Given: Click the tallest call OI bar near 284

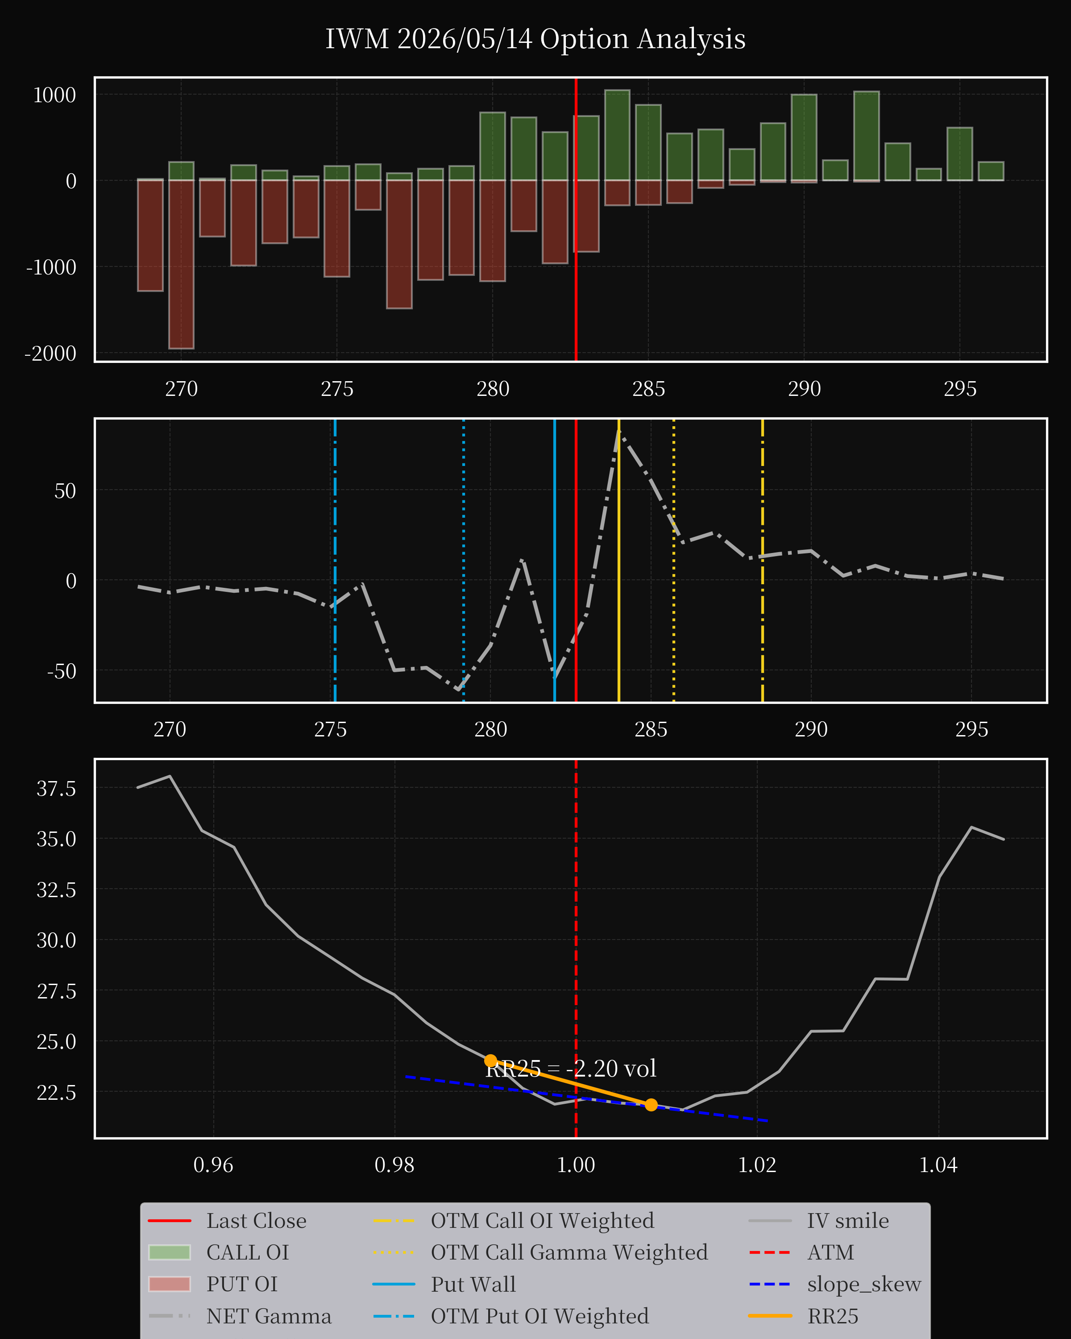Looking at the screenshot, I should tap(617, 135).
